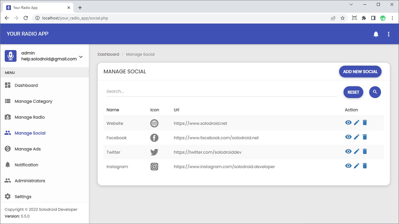Follow the Dashboard breadcrumb link
The height and width of the screenshot is (224, 399).
click(108, 54)
